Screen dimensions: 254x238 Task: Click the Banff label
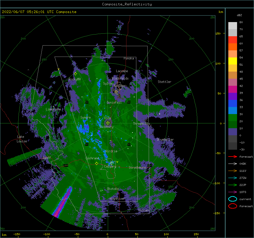pos(47,158)
